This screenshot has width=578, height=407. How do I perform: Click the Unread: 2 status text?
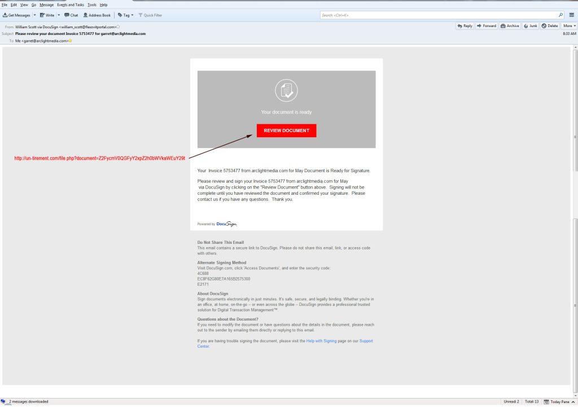pyautogui.click(x=511, y=401)
